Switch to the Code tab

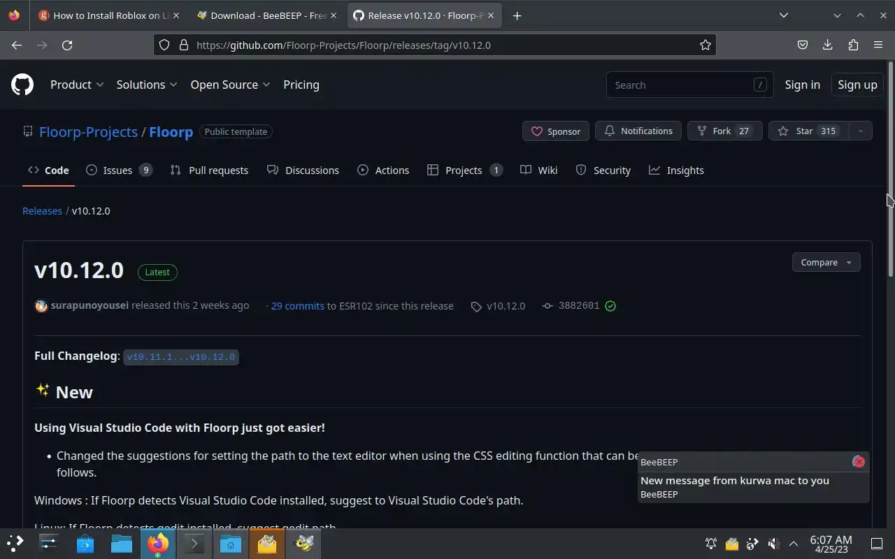point(48,170)
